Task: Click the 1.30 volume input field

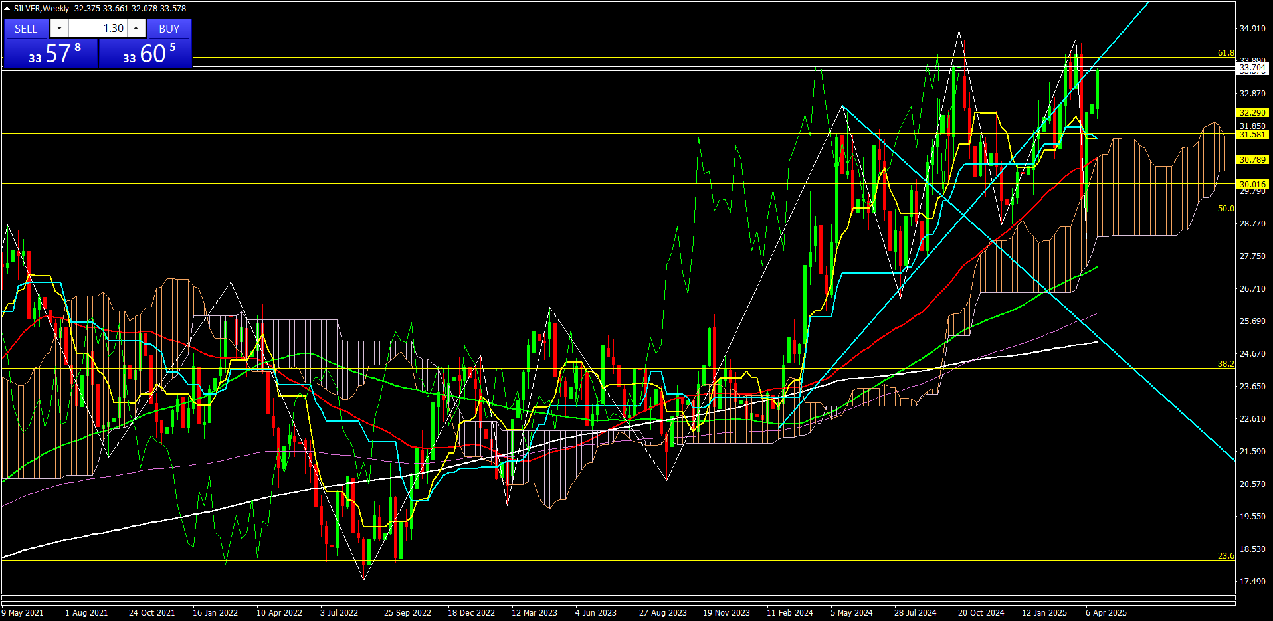Action: point(98,29)
